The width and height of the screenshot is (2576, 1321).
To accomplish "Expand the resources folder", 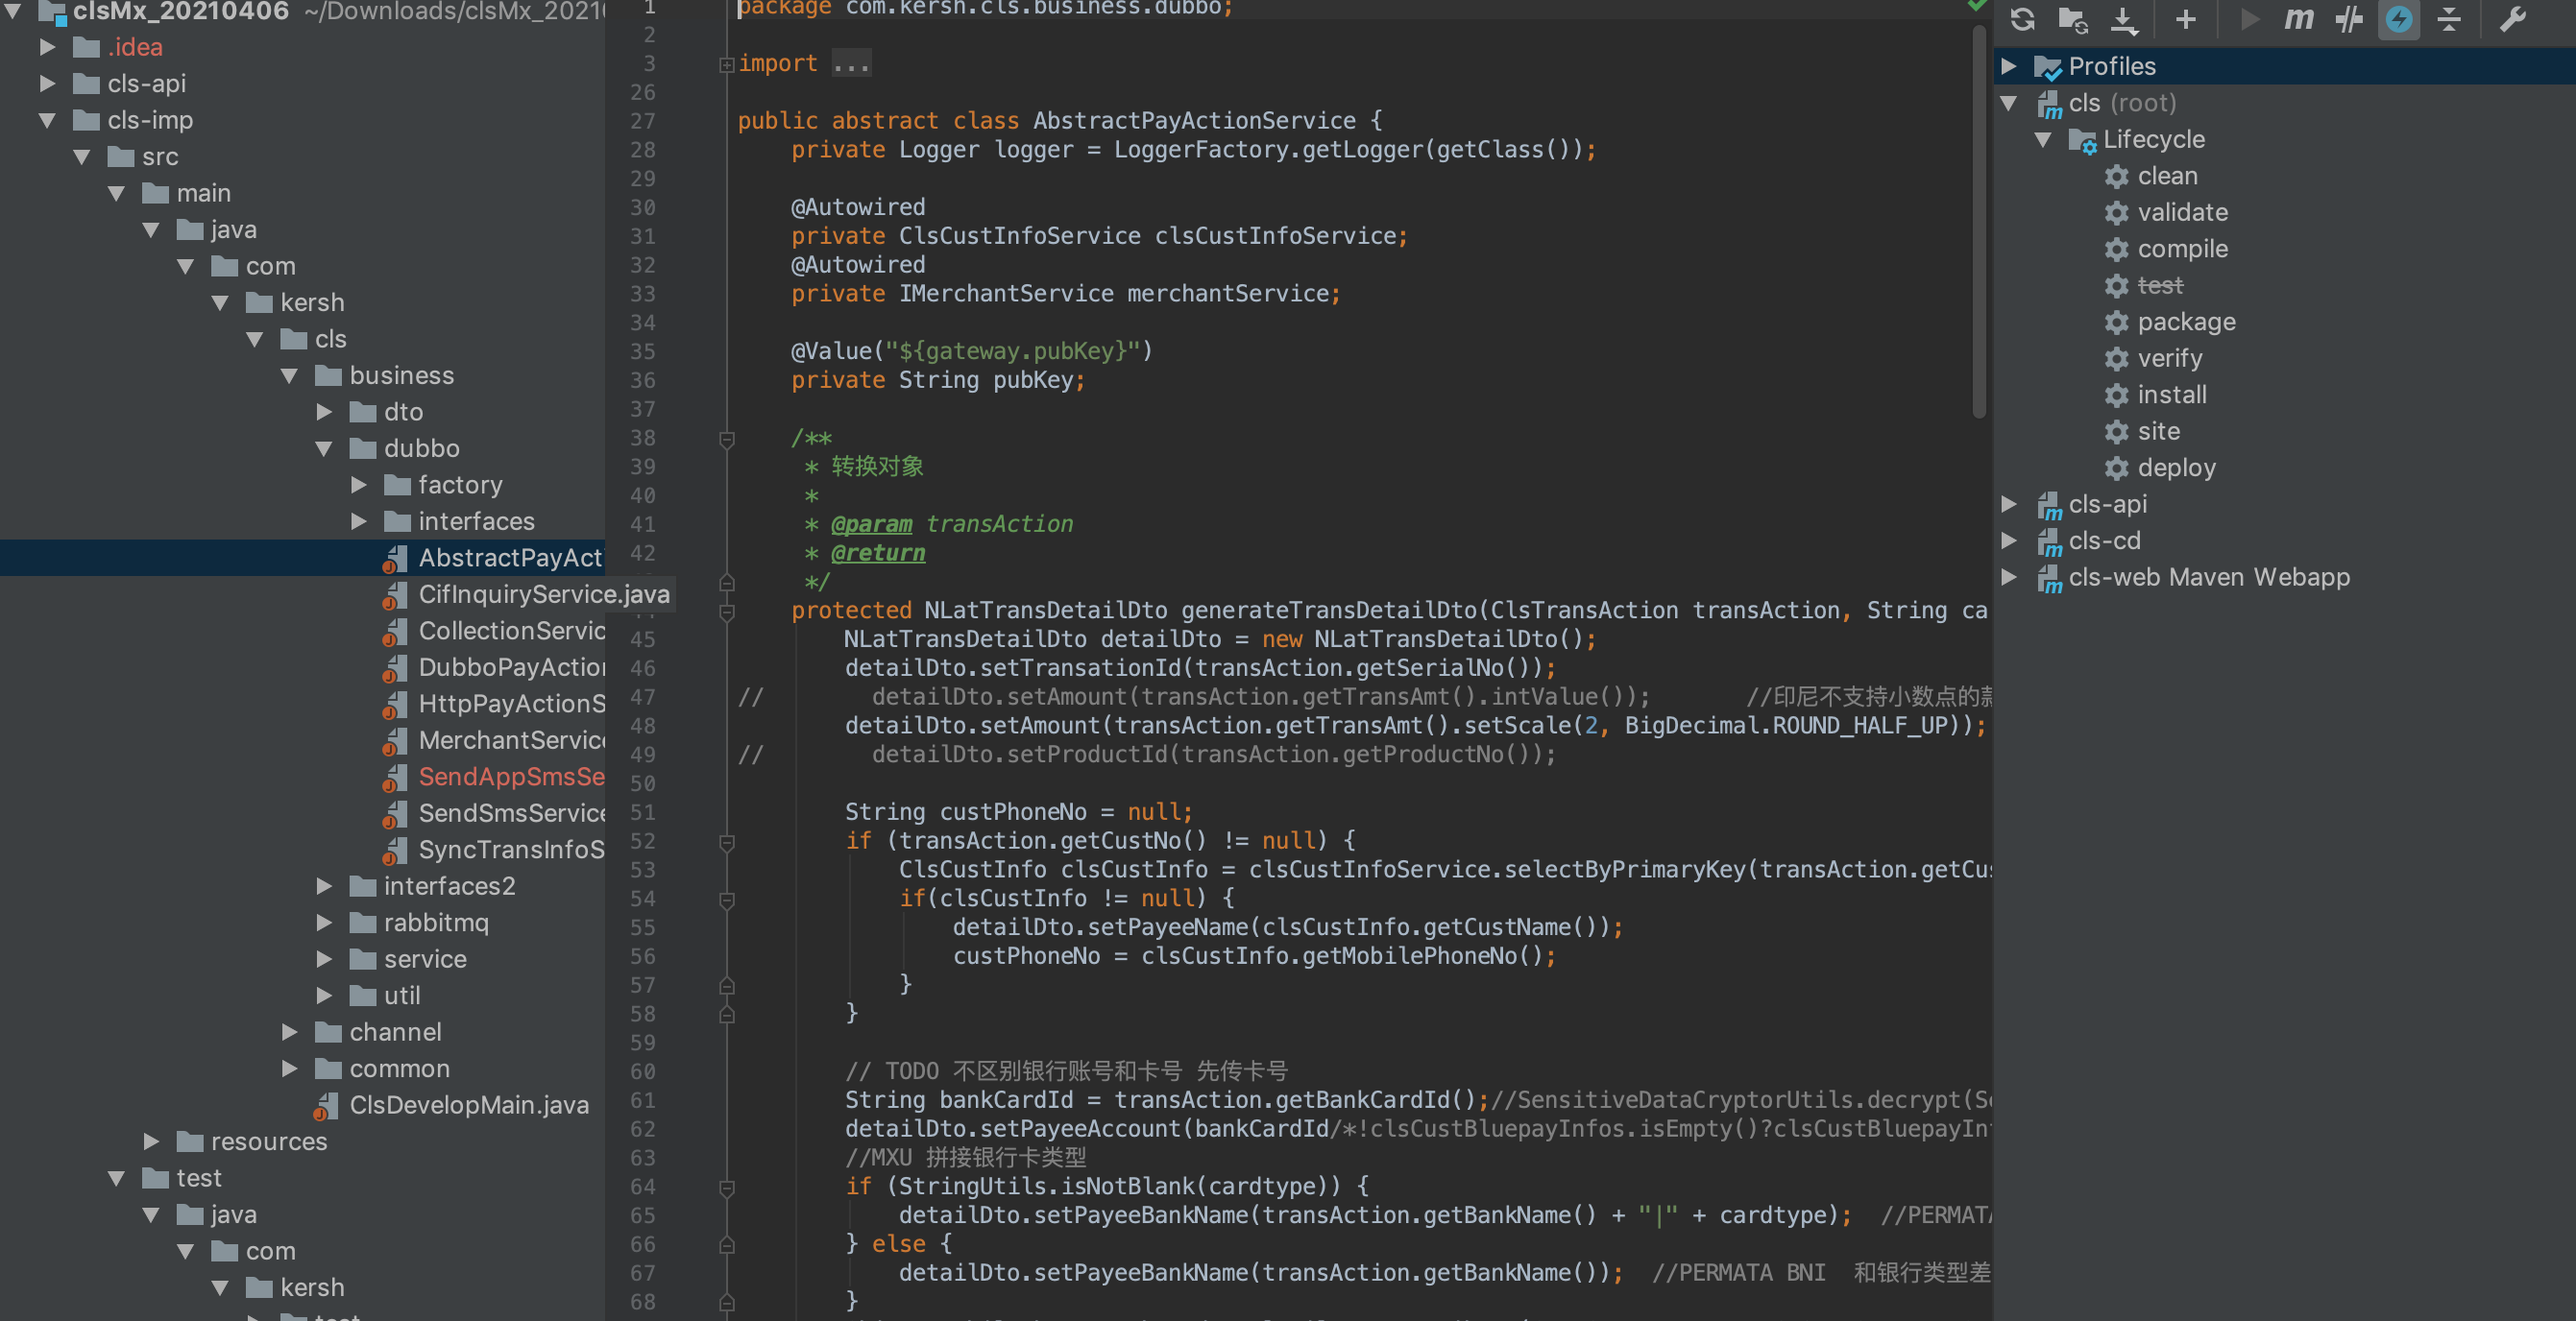I will (x=151, y=1142).
